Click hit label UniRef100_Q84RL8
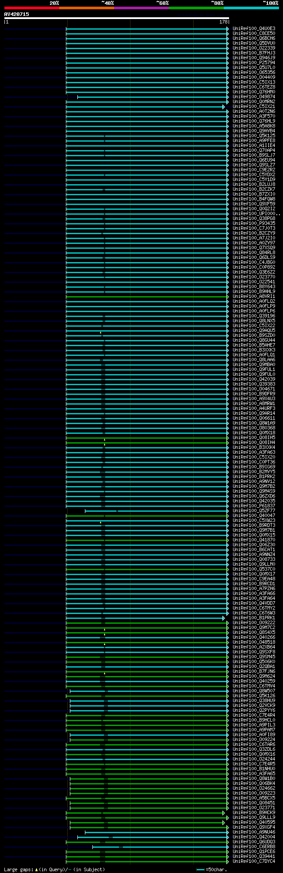 point(254,252)
